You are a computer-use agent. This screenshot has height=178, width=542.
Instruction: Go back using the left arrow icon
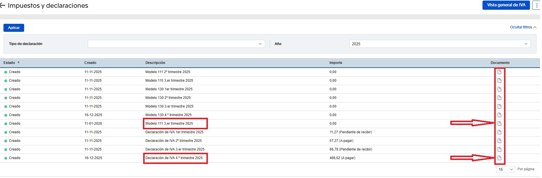3,6
